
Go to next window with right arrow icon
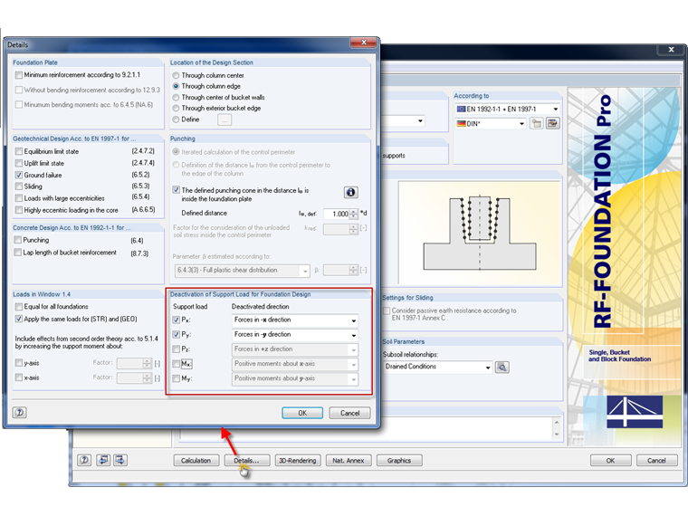pyautogui.click(x=120, y=460)
